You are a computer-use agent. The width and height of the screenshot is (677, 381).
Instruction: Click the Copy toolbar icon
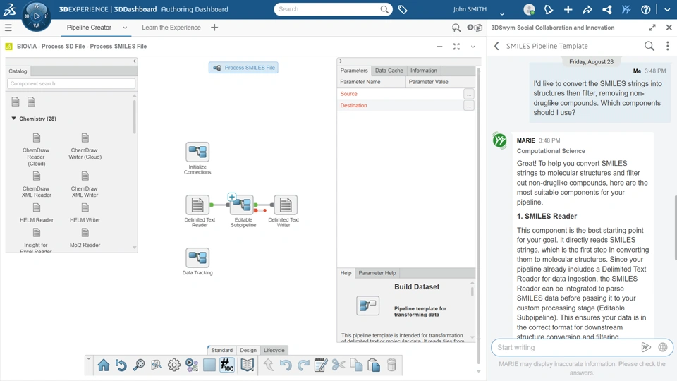pos(356,365)
